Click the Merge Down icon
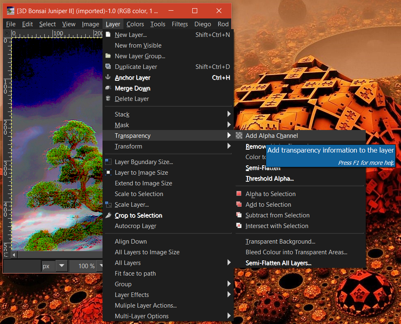The height and width of the screenshot is (324, 401). (x=108, y=88)
